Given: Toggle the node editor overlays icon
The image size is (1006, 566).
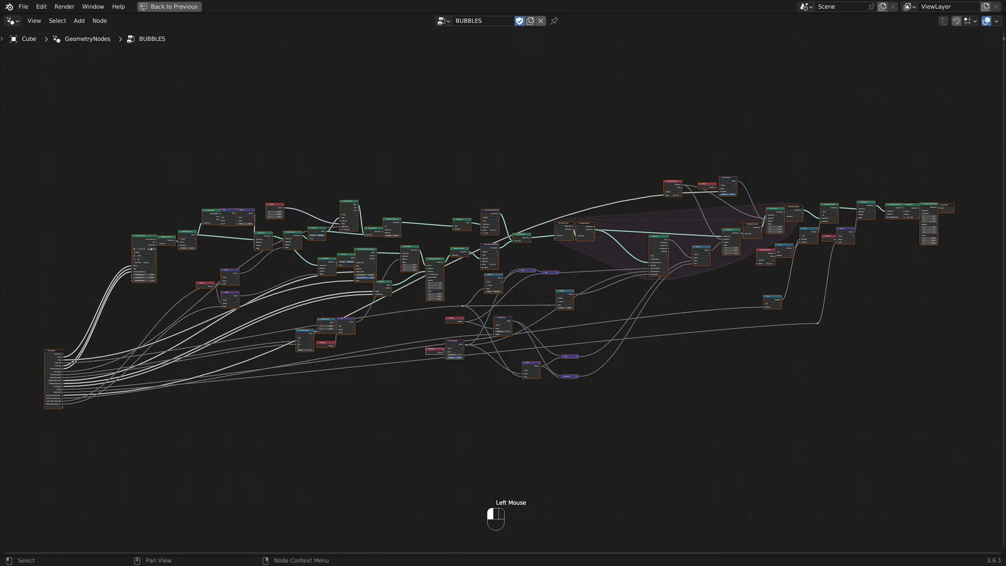Looking at the screenshot, I should [x=987, y=21].
